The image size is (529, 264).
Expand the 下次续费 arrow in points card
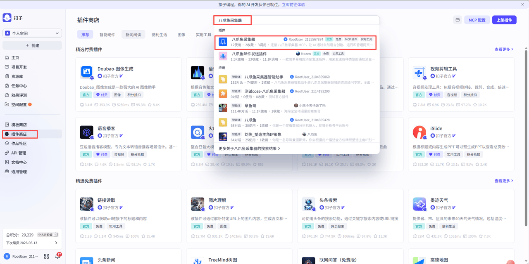coord(56,243)
